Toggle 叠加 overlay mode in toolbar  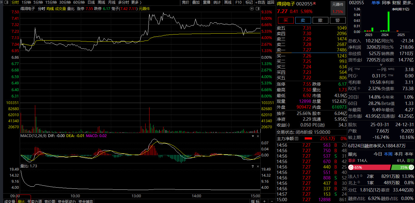(196, 2)
